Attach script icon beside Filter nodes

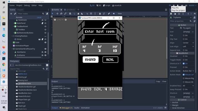point(47,14)
